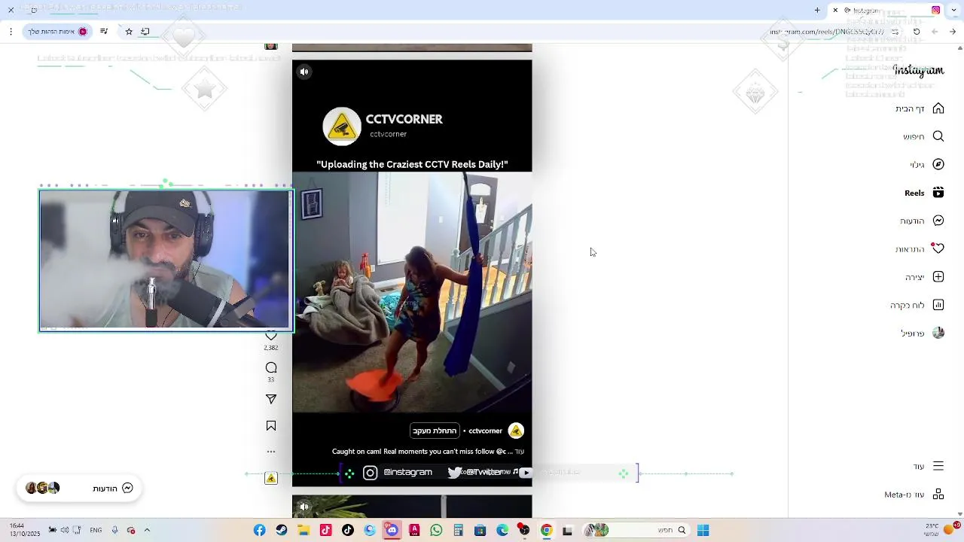Open Microsoft Edge from taskbar

[502, 530]
